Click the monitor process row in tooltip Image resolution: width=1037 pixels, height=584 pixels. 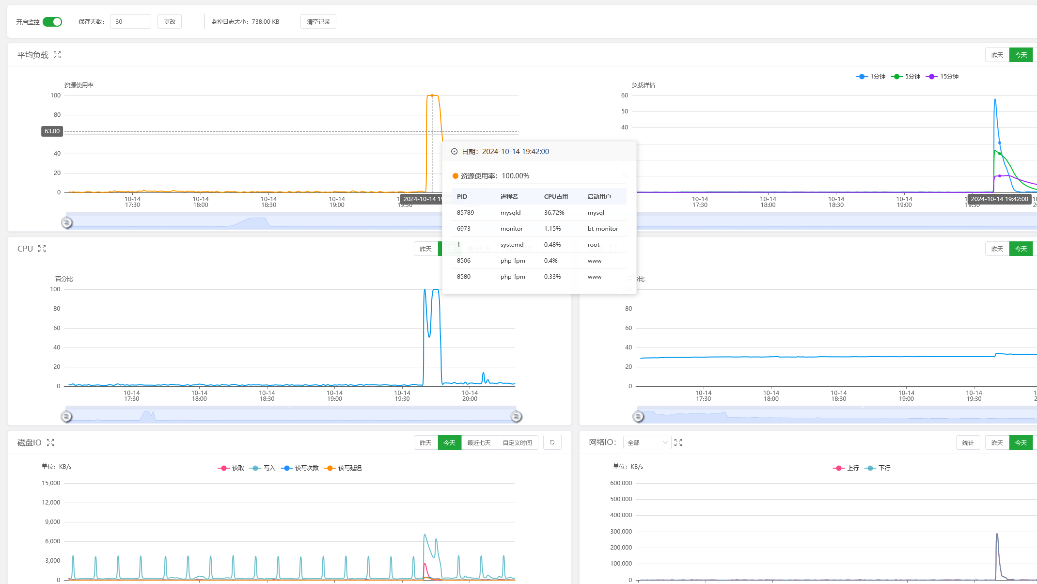539,229
